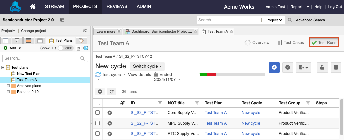Open the Reports dropdown
This screenshot has width=344, height=140.
(x=300, y=7)
